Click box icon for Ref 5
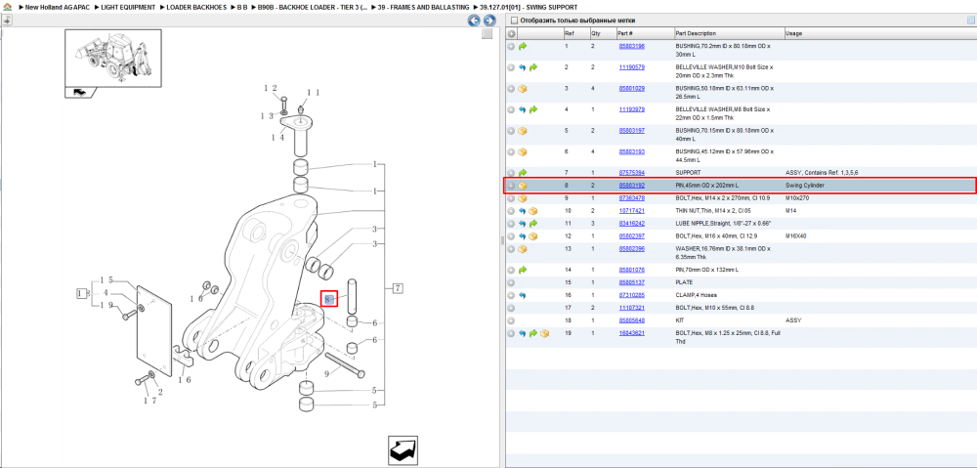 pyautogui.click(x=523, y=131)
